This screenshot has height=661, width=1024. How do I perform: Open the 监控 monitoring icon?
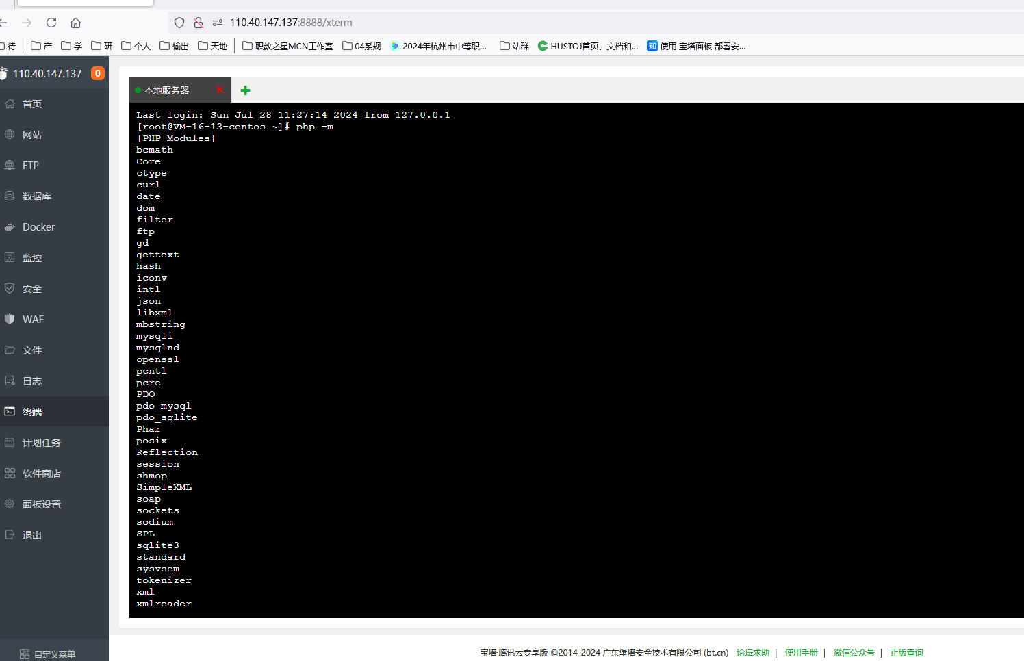pos(10,258)
